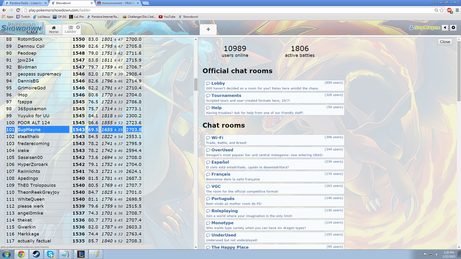The image size is (461, 259).
Task: Mute sound with the speaker icon
Action: click(x=445, y=28)
